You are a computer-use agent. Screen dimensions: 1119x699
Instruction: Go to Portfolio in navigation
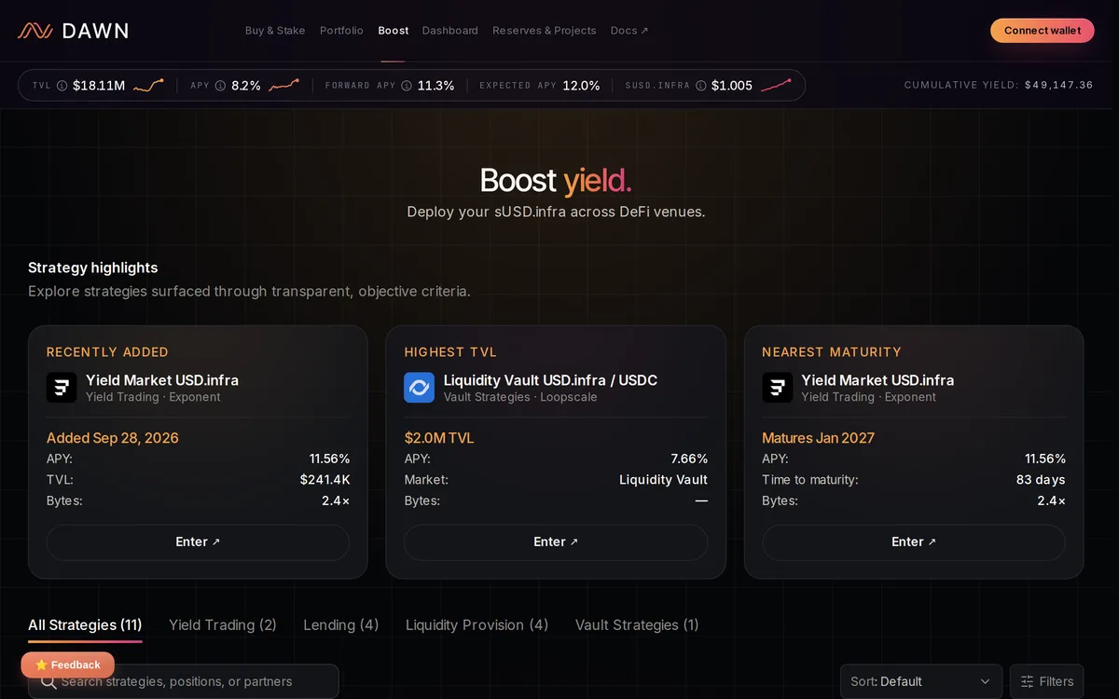point(341,31)
